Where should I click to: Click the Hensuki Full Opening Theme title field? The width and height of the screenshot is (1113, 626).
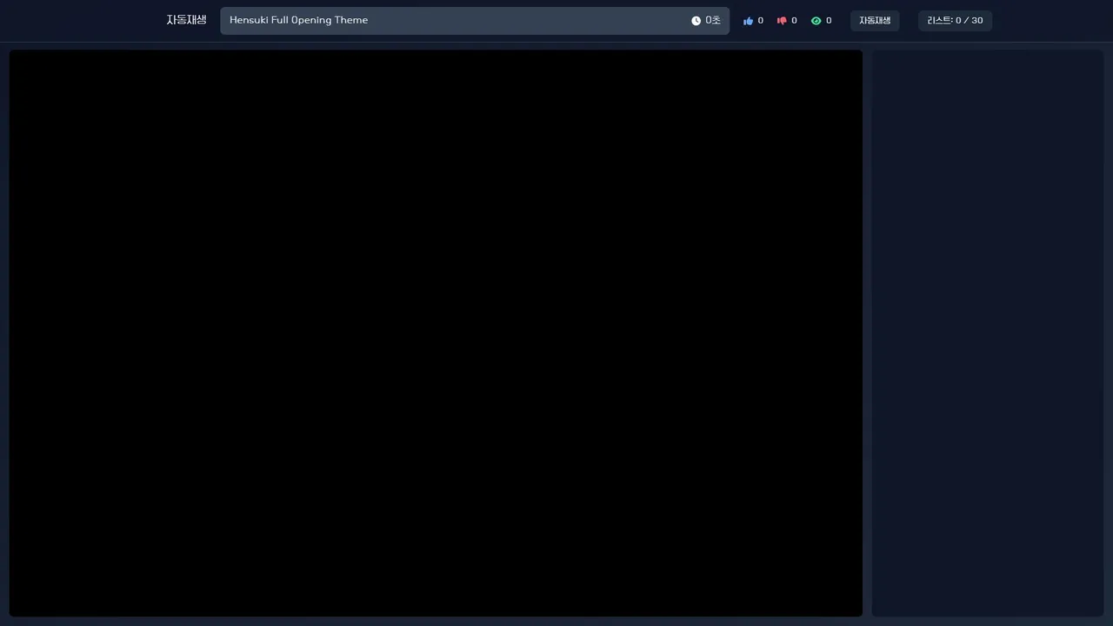tap(475, 21)
